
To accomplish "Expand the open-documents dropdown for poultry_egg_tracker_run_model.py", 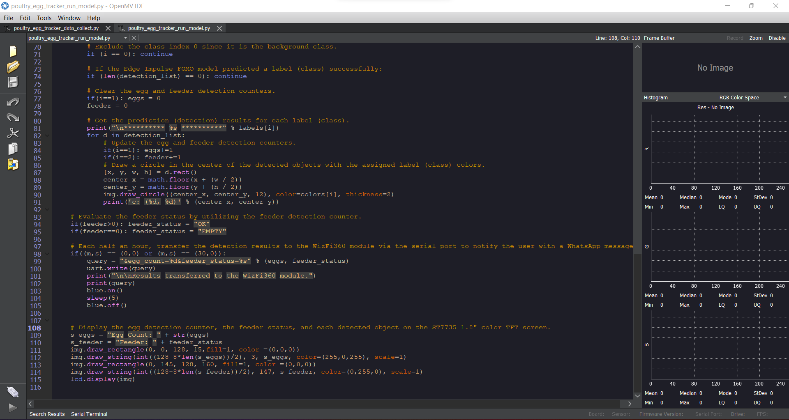I will click(125, 38).
